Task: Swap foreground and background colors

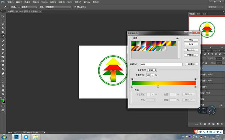Action: 4,98
